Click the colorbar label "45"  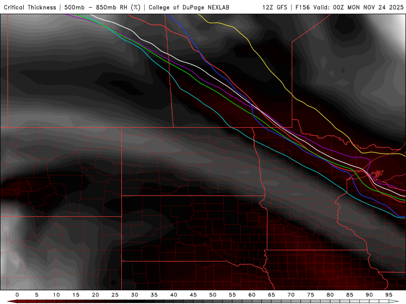[x=193, y=295]
